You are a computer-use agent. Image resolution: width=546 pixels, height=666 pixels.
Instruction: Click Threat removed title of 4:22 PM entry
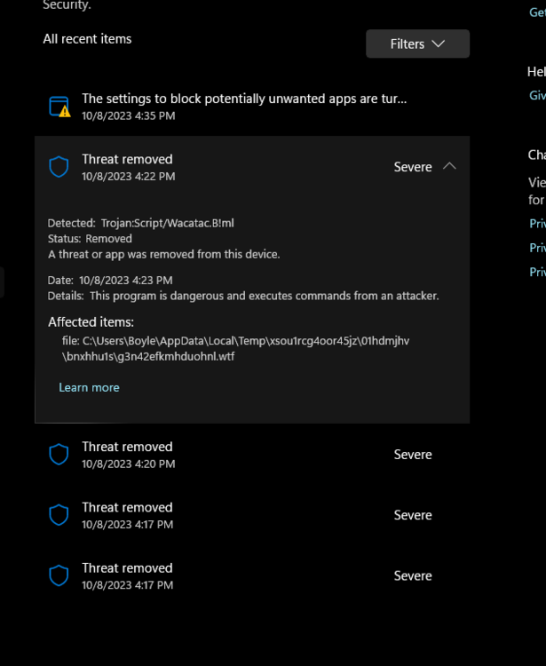tap(127, 159)
